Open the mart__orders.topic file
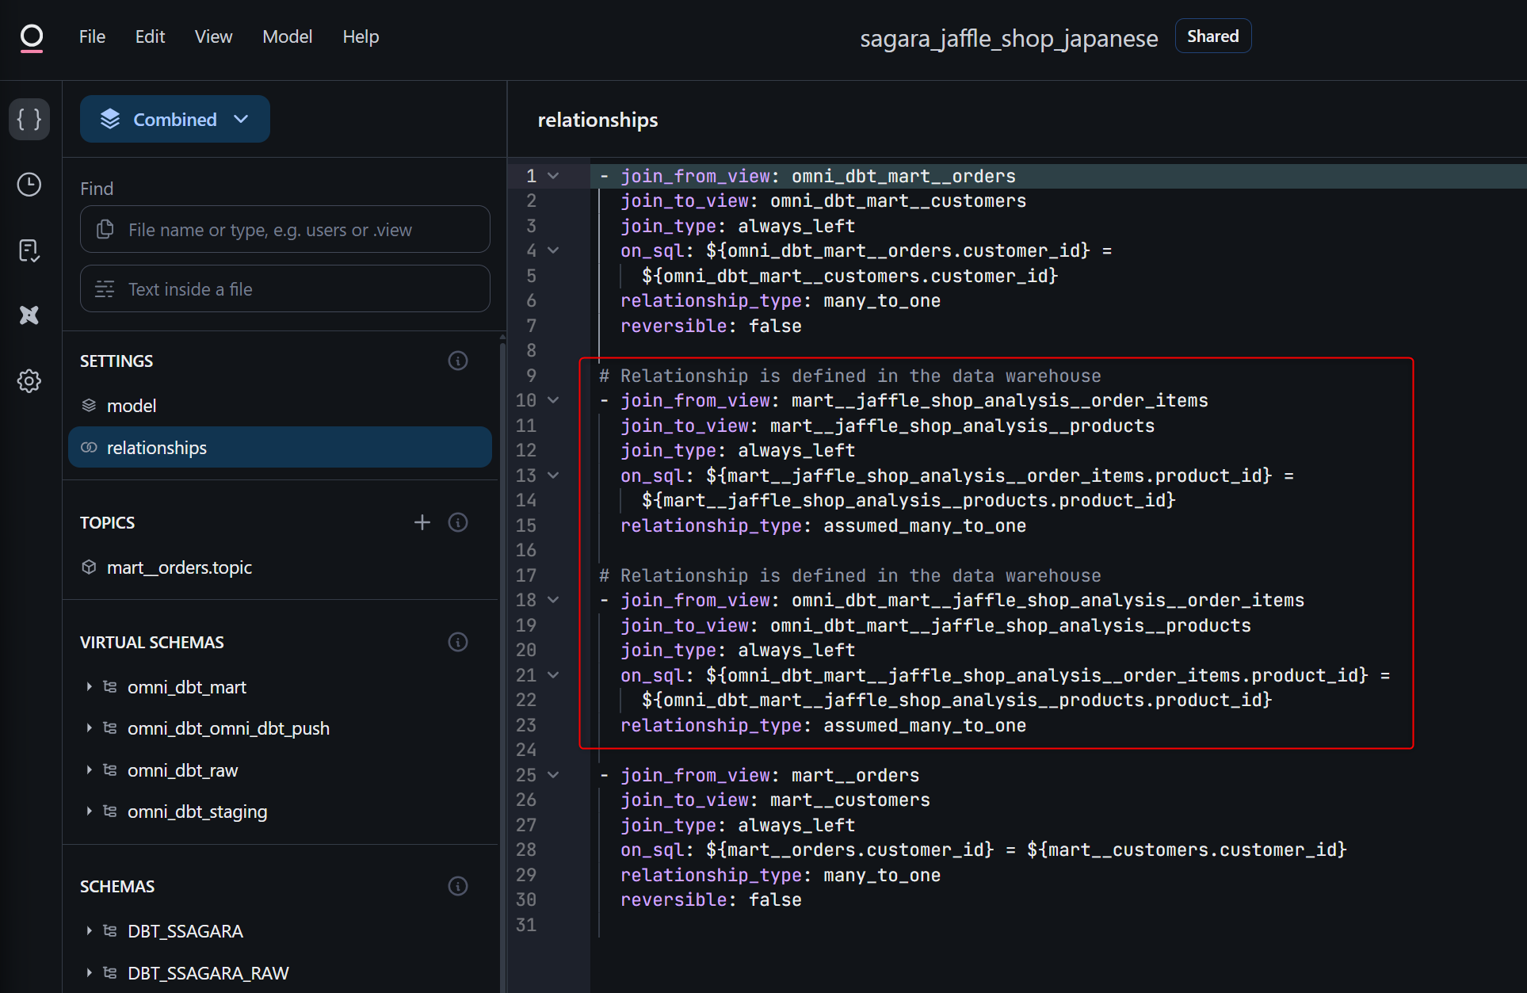The height and width of the screenshot is (993, 1527). (179, 567)
